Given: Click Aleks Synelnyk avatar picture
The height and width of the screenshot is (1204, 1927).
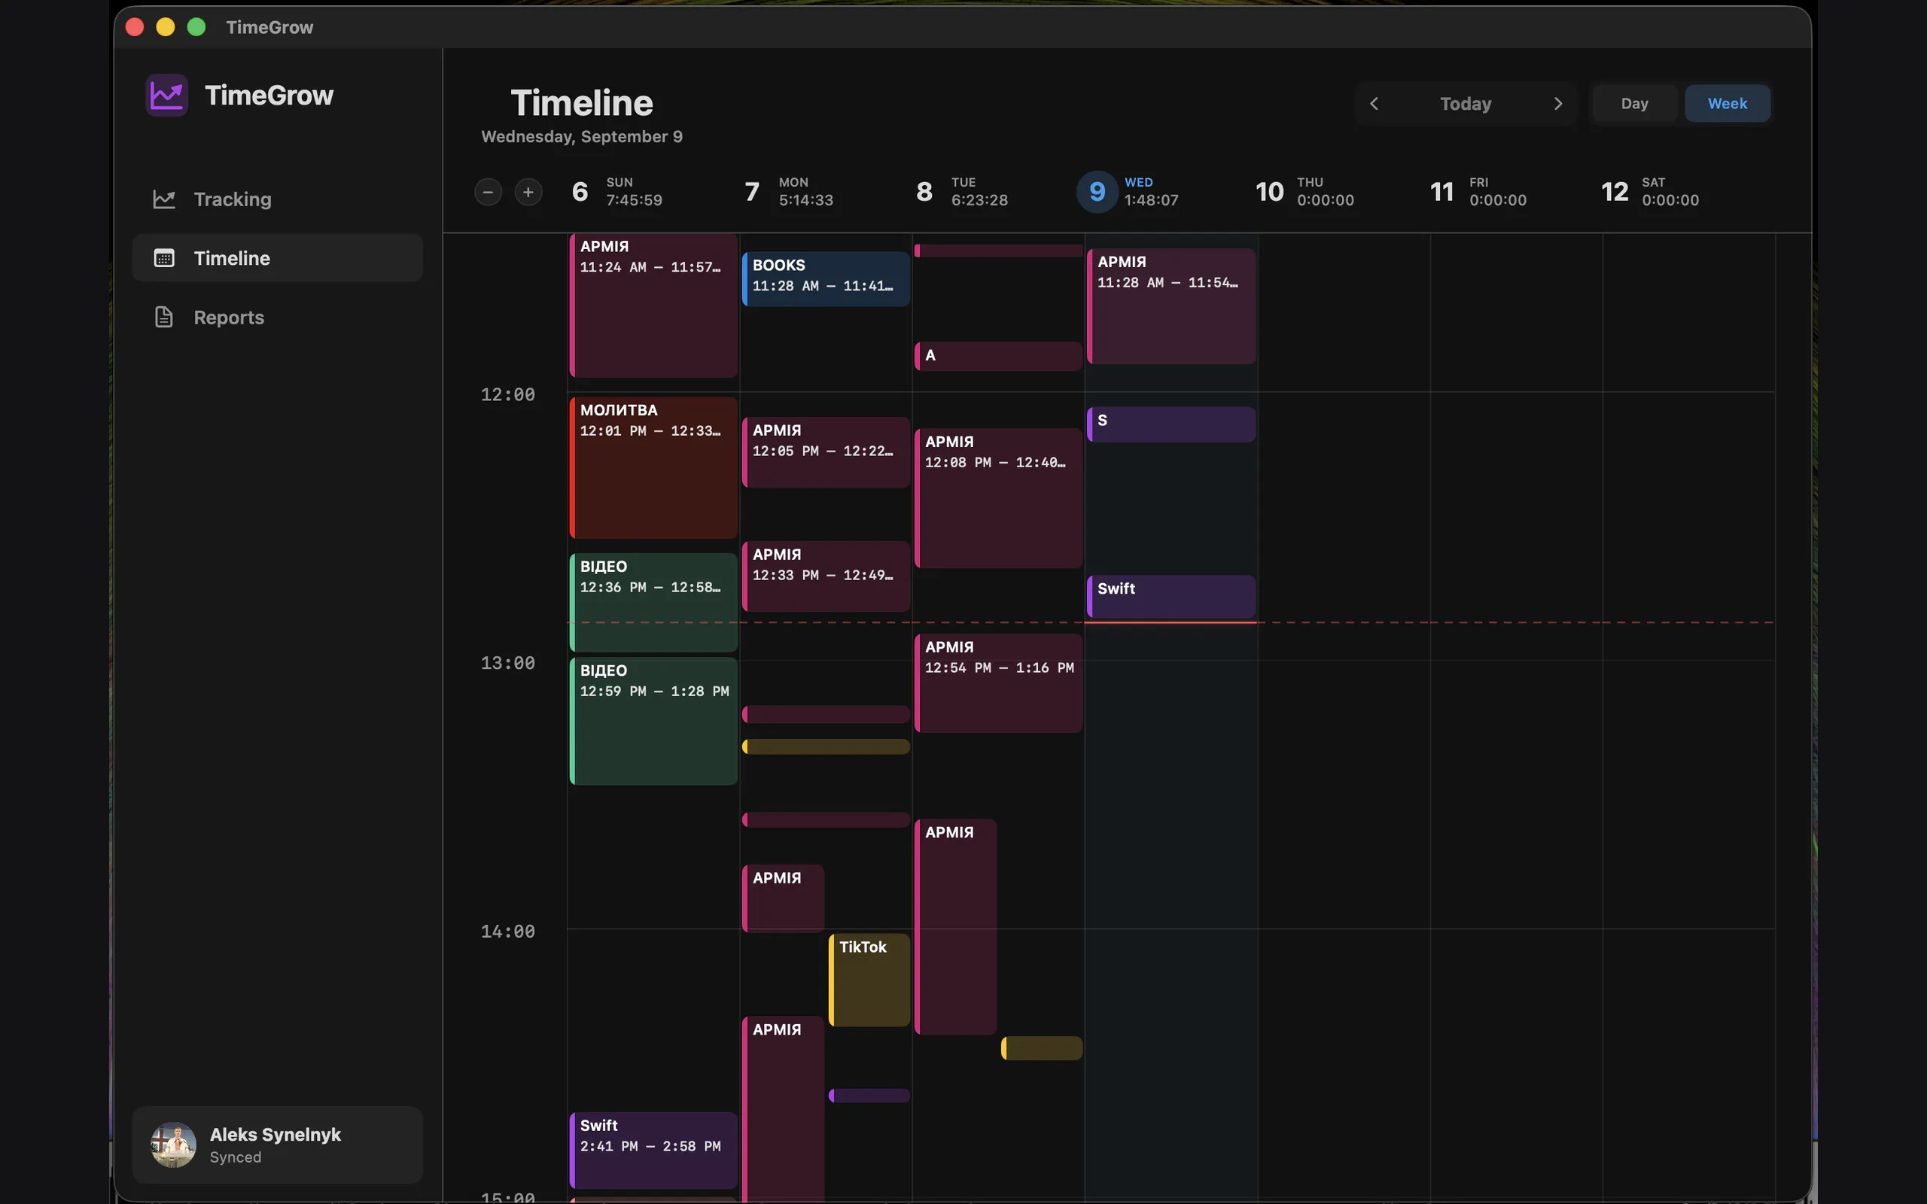Looking at the screenshot, I should pyautogui.click(x=174, y=1145).
